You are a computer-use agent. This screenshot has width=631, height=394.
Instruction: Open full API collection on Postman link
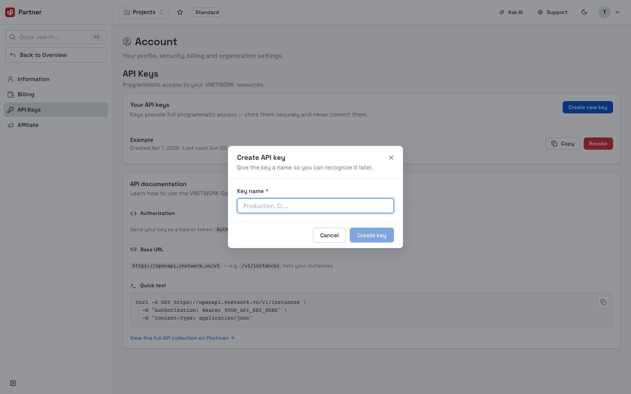[182, 338]
